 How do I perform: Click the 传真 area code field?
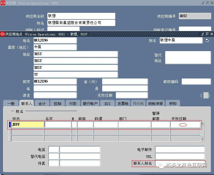click(54, 163)
